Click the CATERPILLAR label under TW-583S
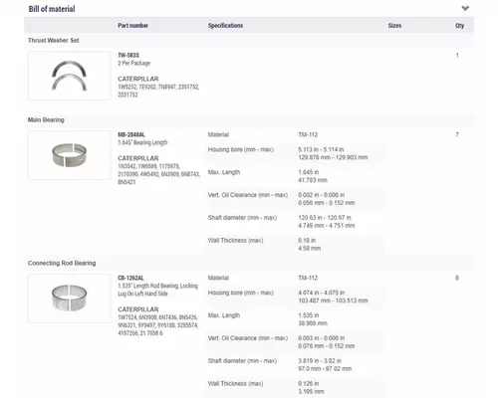The height and width of the screenshot is (398, 498). click(138, 79)
